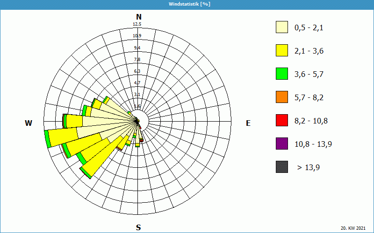Click the red 8,2 - 10,8 legend swatch
This screenshot has height=233, width=374.
coord(282,120)
